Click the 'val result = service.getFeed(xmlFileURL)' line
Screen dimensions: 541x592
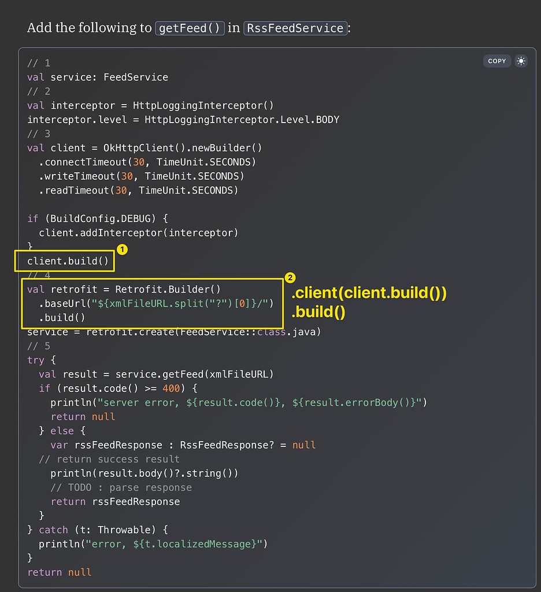point(156,375)
